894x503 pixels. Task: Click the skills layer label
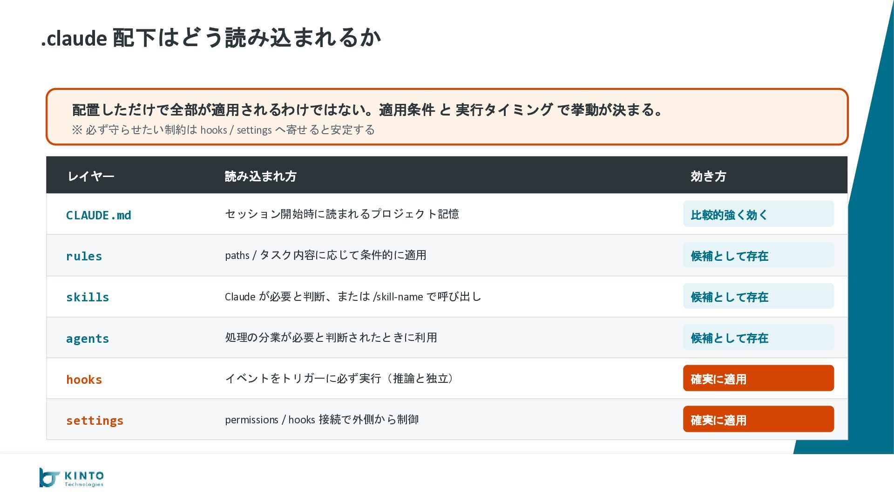88,297
